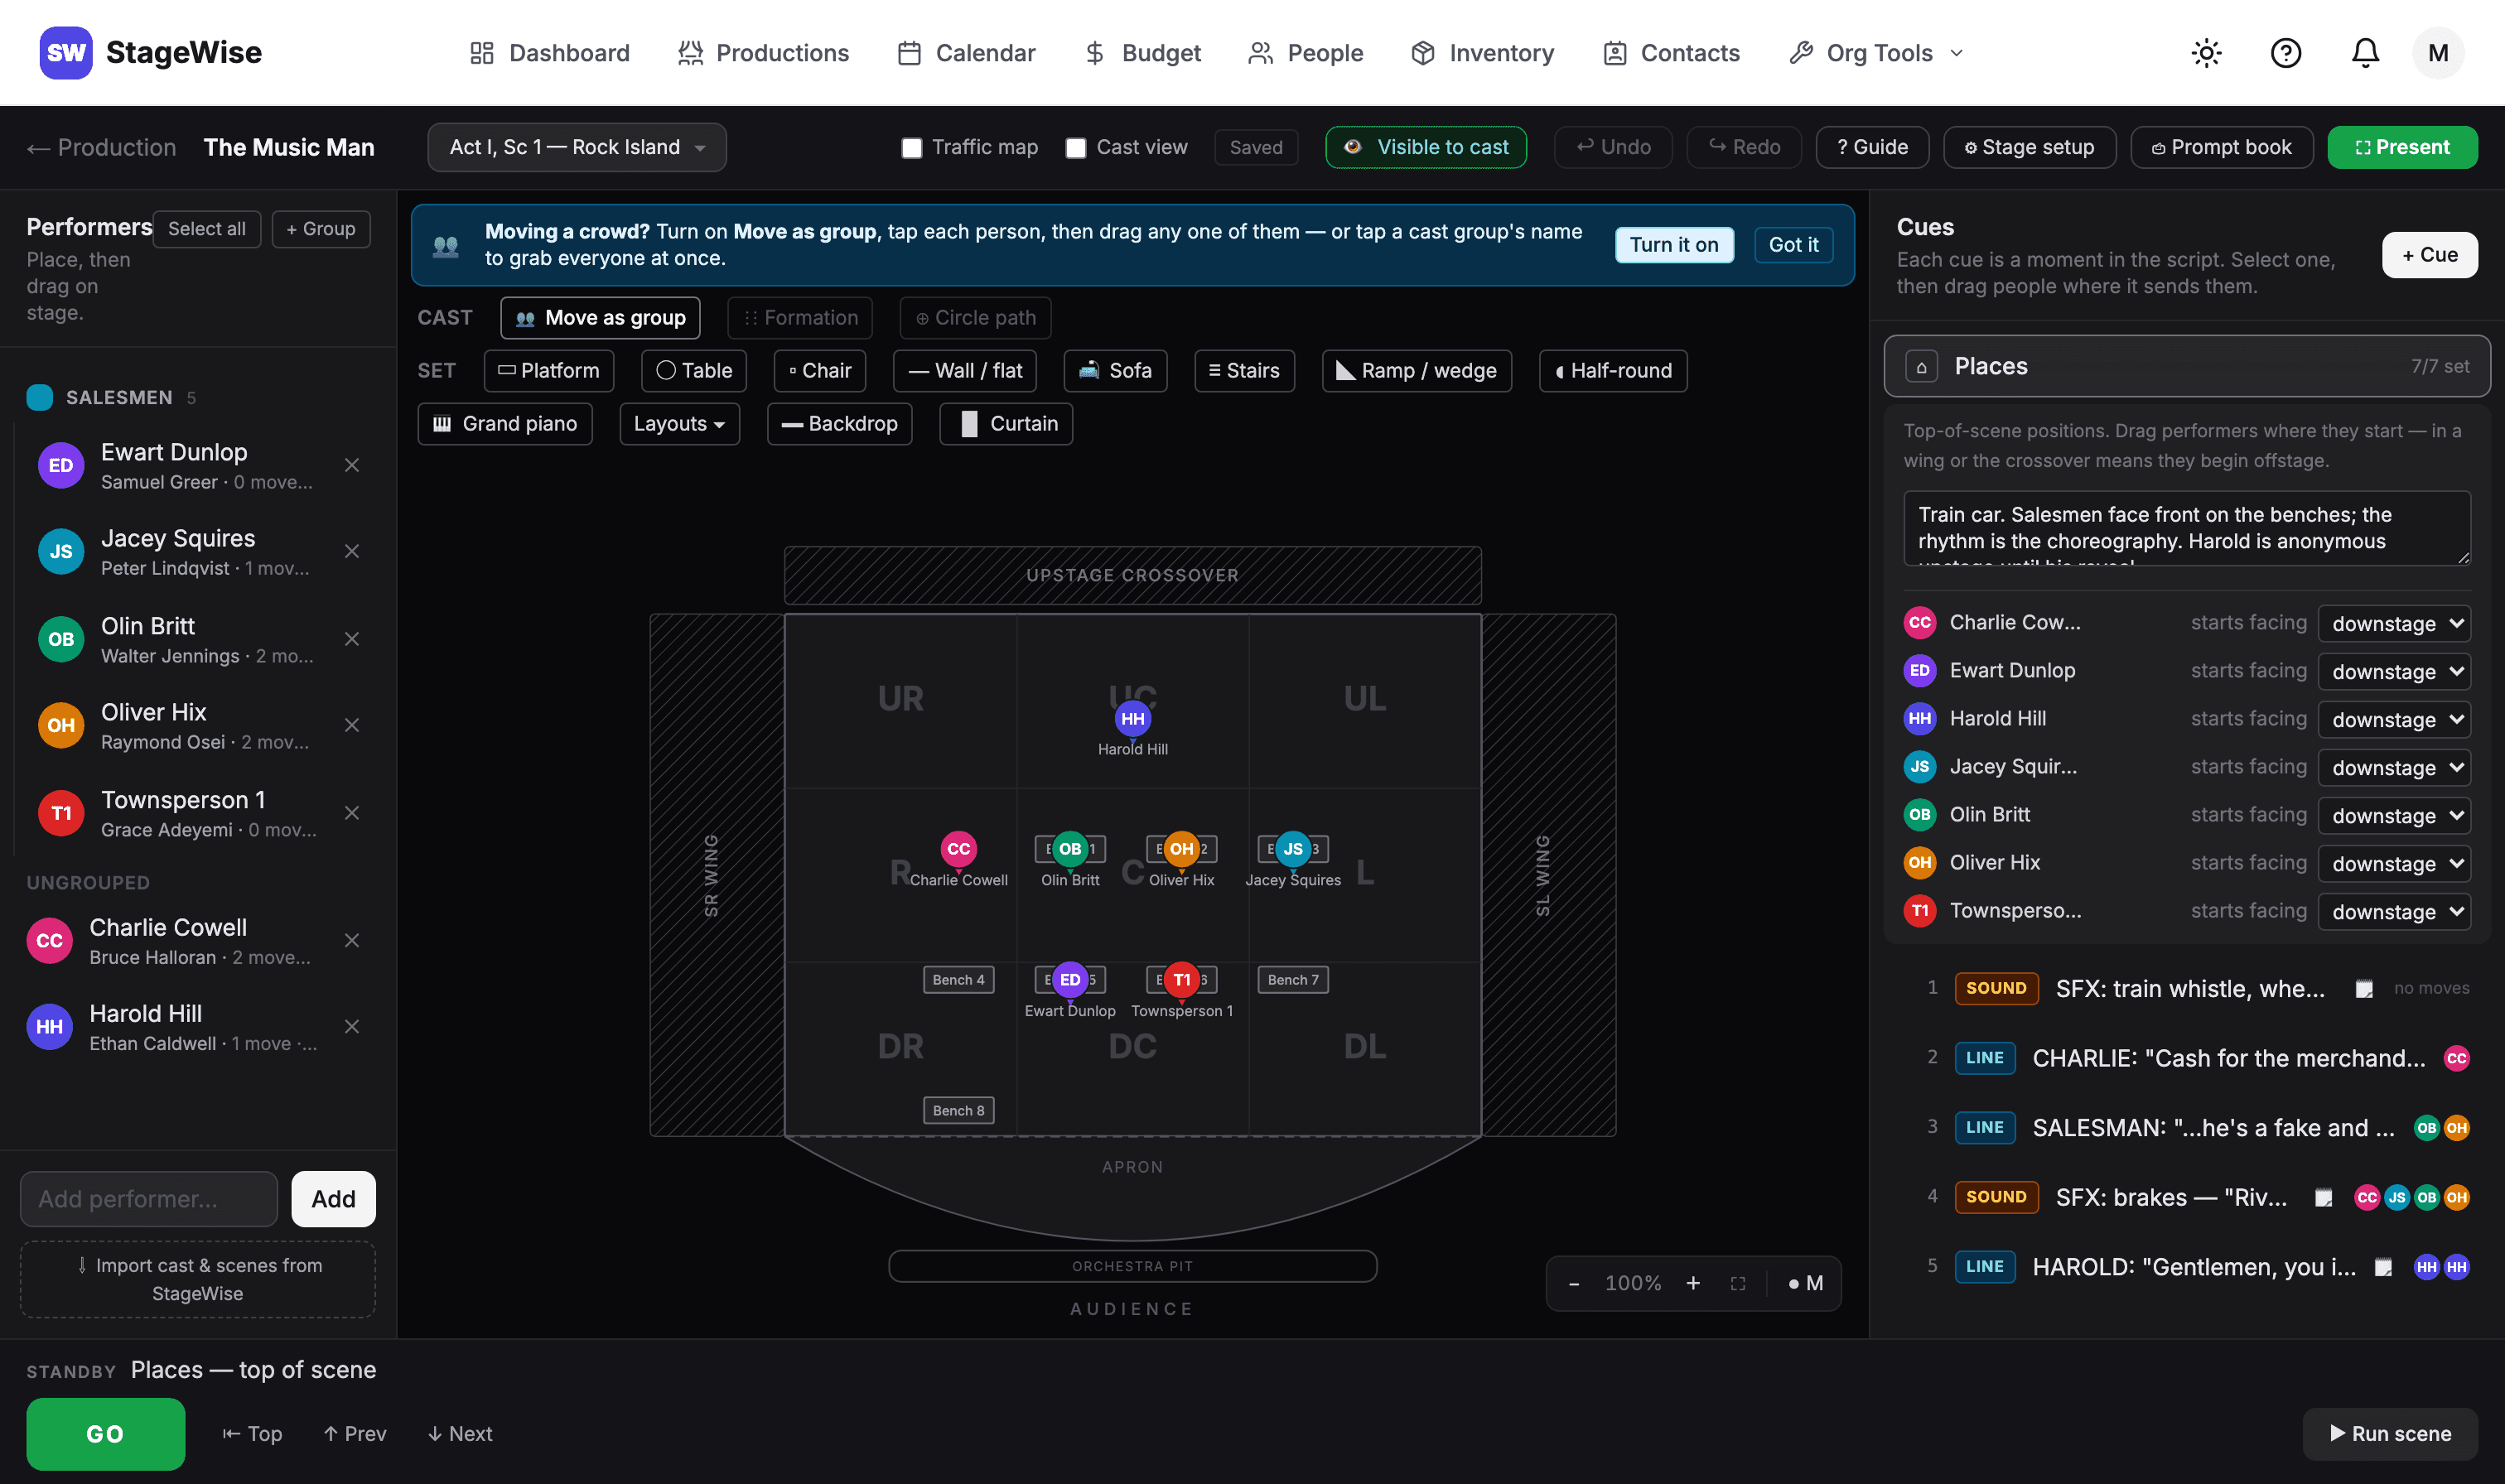Open the M user avatar menu

coord(2438,53)
